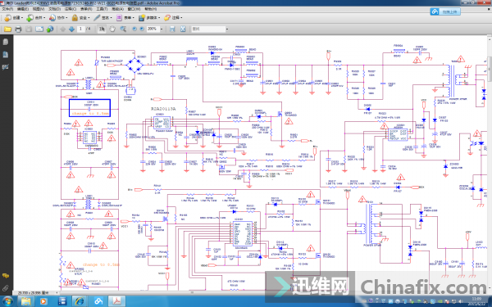Toggle scrolling page display mode icon
The image size is (492, 307).
pyautogui.click(x=172, y=29)
